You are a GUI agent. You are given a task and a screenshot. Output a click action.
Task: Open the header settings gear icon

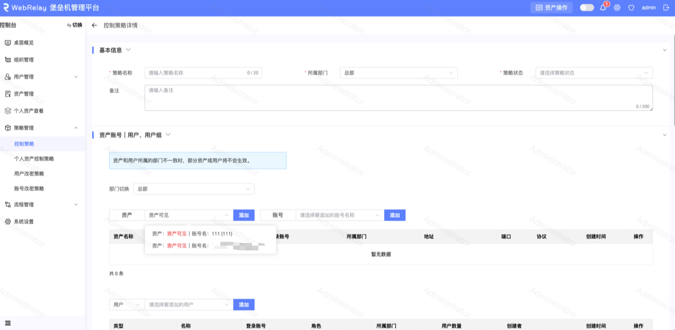(x=617, y=7)
